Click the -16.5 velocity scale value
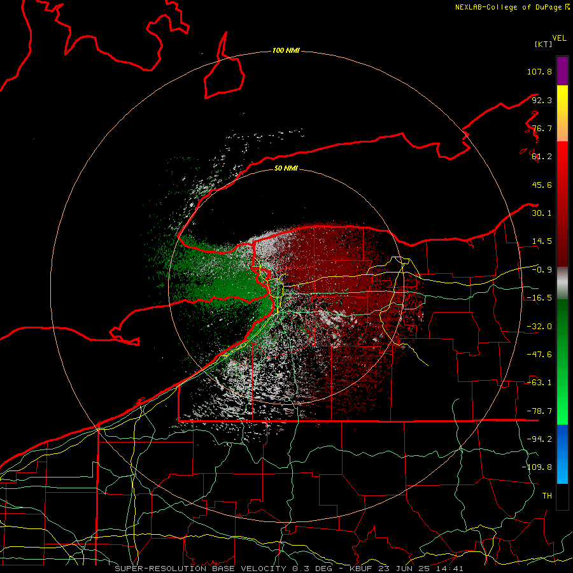 coord(539,298)
